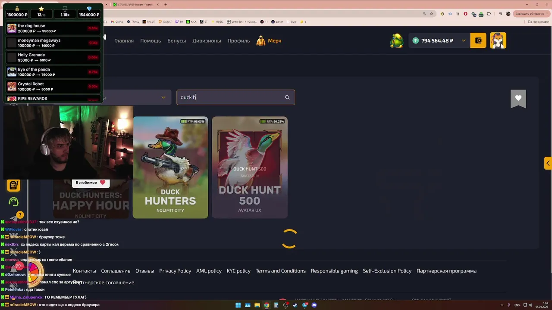The height and width of the screenshot is (310, 552).
Task: Open the Соглашение footer link
Action: [x=116, y=271]
